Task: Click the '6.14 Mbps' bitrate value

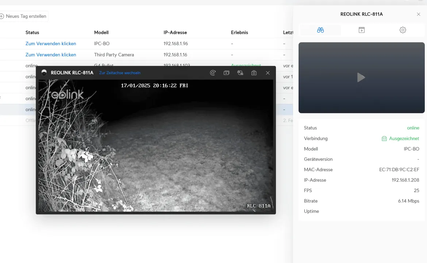Action: [x=408, y=201]
